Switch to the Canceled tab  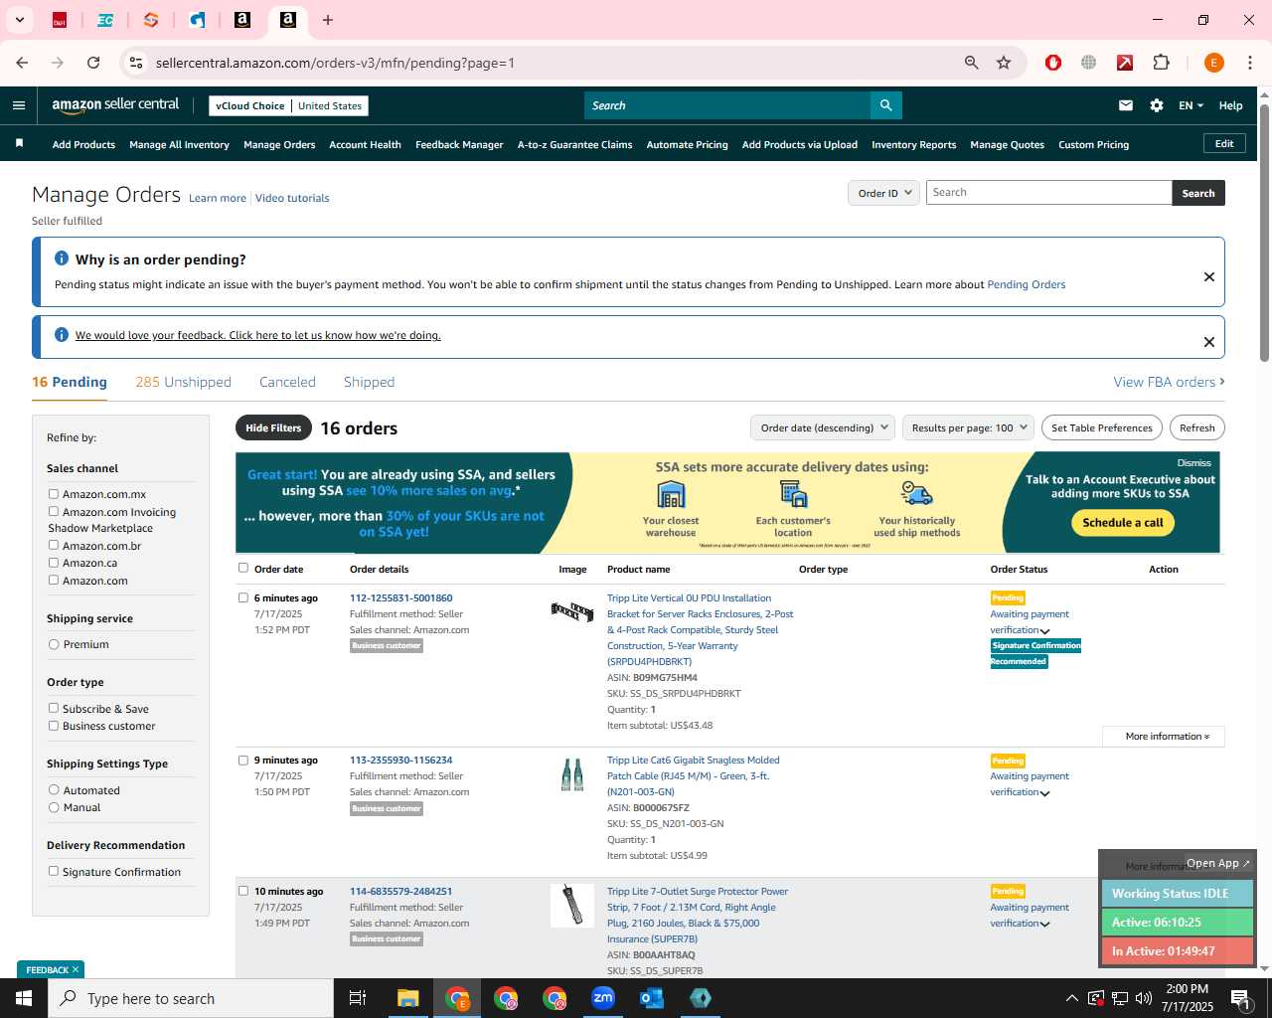(287, 382)
